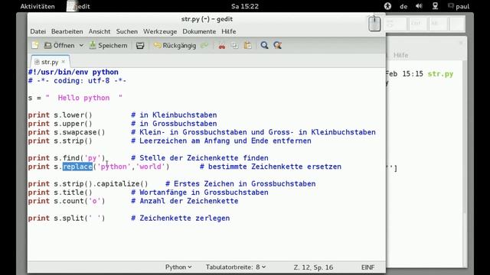
Task: Cut the selection with the scissors icon
Action: click(222, 46)
